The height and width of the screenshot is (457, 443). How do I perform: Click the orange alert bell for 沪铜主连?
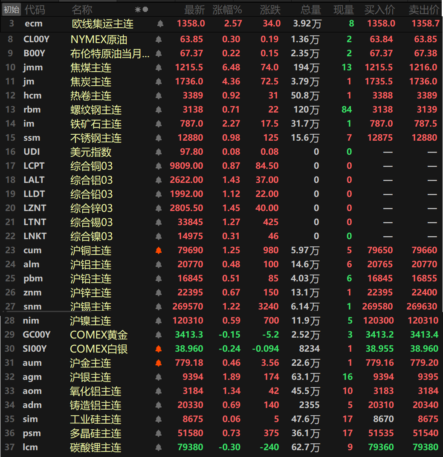(159, 250)
